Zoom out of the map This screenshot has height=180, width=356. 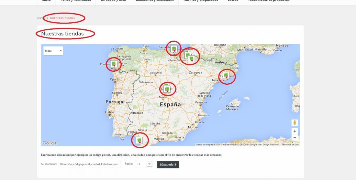click(x=295, y=138)
